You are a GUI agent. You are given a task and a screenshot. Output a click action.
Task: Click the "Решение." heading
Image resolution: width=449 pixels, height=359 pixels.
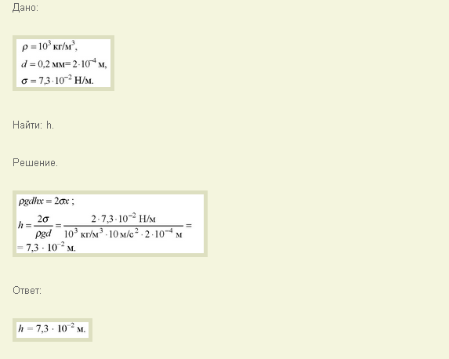pos(35,163)
